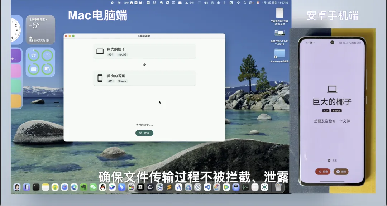The height and width of the screenshot is (206, 387).
Task: Open the flutter-apk desktop folder
Action: 279,55
